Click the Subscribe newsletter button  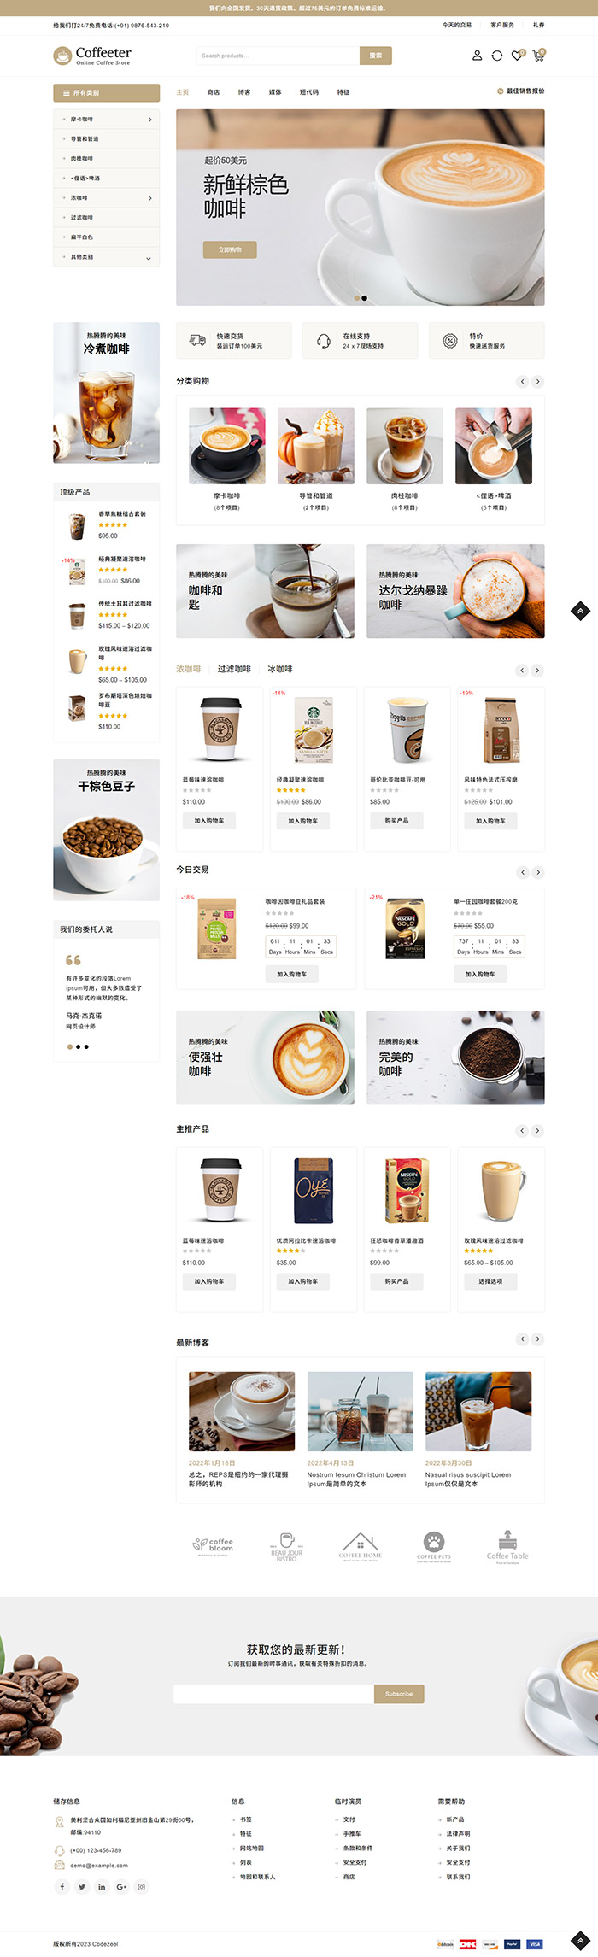pos(399,1693)
